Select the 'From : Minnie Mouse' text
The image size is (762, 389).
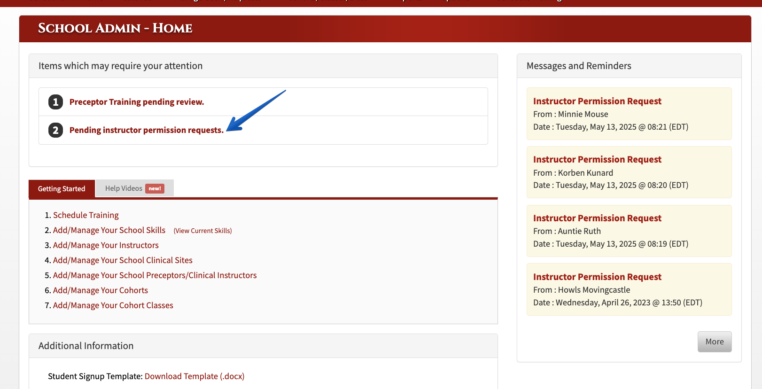(x=571, y=114)
